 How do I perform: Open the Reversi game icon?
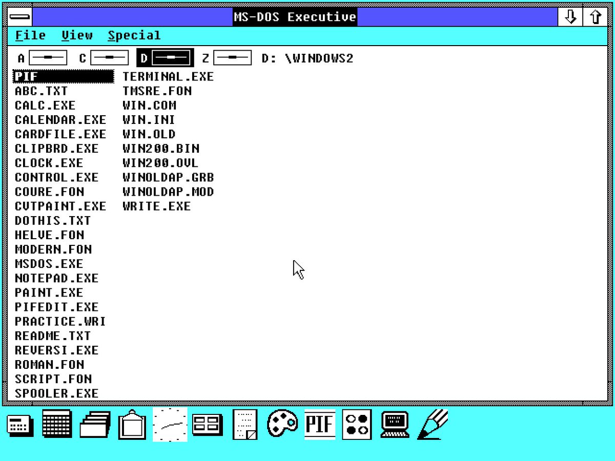coord(357,425)
